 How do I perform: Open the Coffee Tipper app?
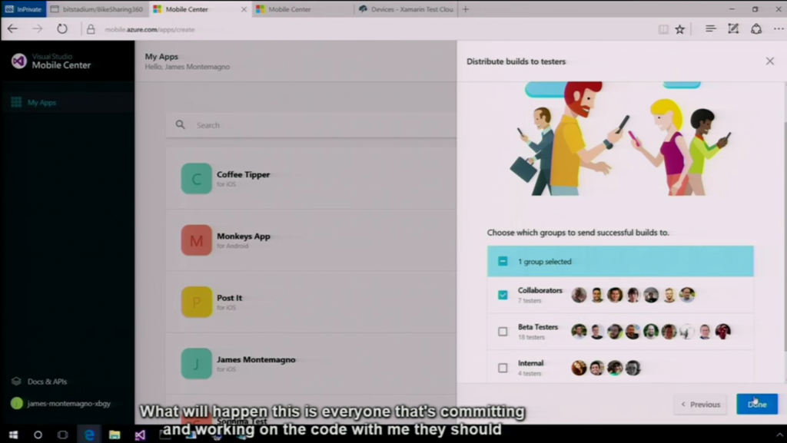[311, 178]
